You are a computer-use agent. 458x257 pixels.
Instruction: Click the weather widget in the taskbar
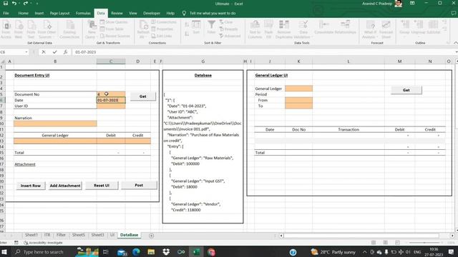click(333, 252)
